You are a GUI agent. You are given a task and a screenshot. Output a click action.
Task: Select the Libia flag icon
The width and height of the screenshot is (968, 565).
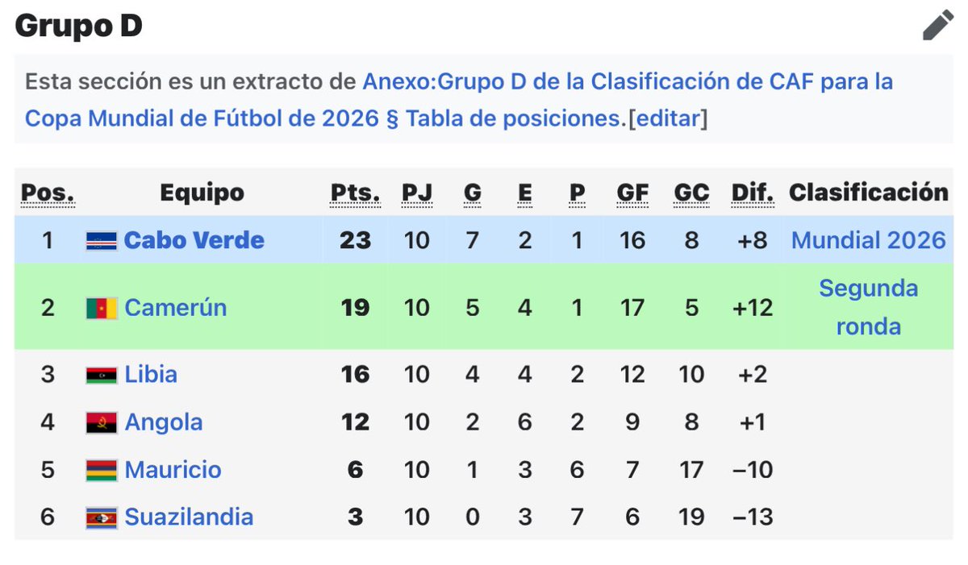(102, 375)
